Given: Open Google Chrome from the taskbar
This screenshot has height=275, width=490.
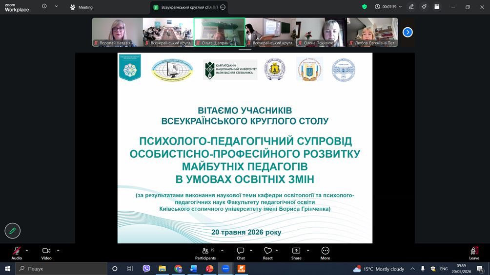Looking at the screenshot, I should (178, 269).
